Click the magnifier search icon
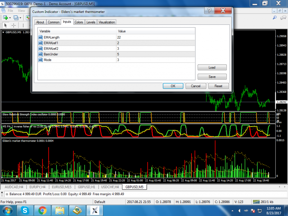Image resolution: width=288 pixels, height=216 pixels. (x=275, y=18)
